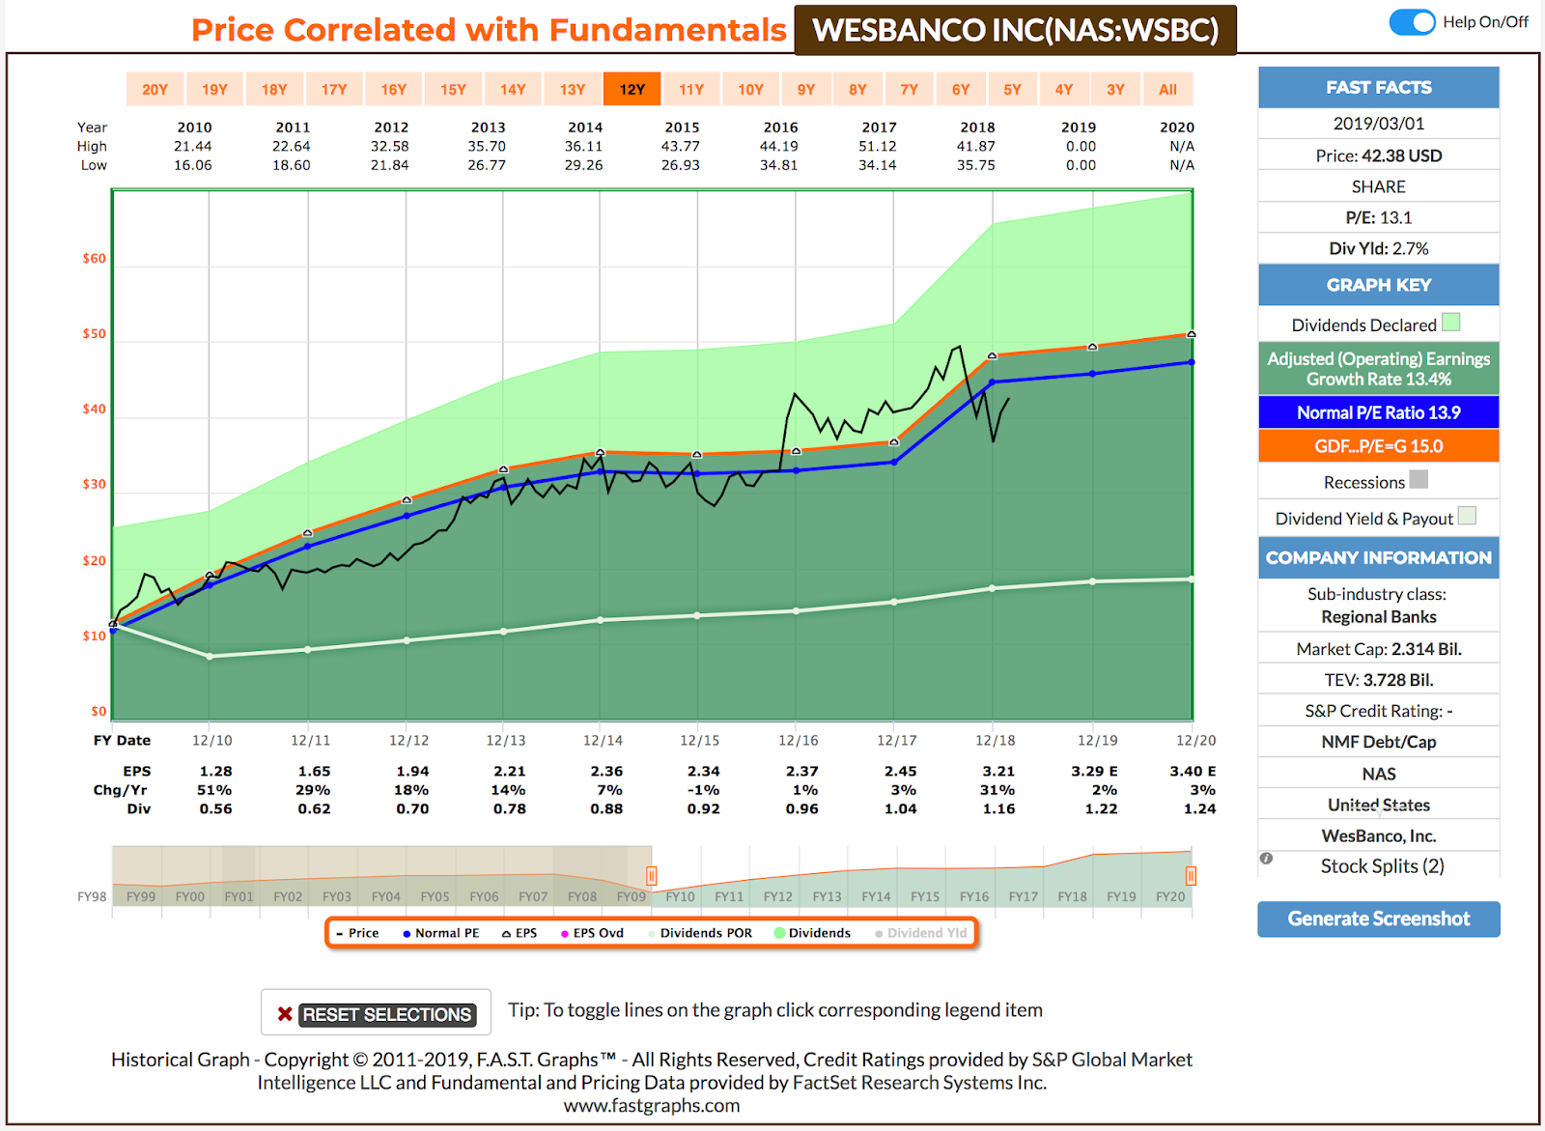Click the GDF P/E=G 15.0 key
This screenshot has height=1131, width=1545.
[x=1379, y=446]
